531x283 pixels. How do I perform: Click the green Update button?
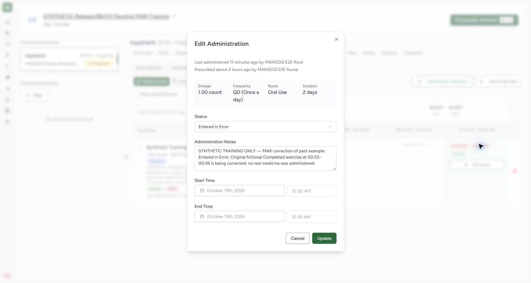(324, 238)
